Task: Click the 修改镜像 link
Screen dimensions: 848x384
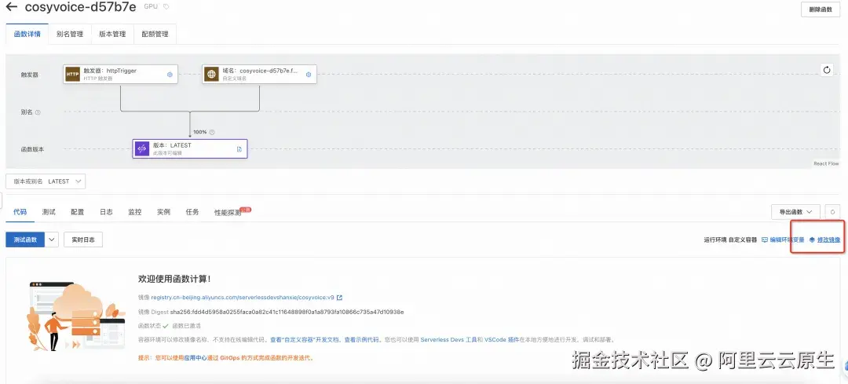Action: [x=828, y=240]
